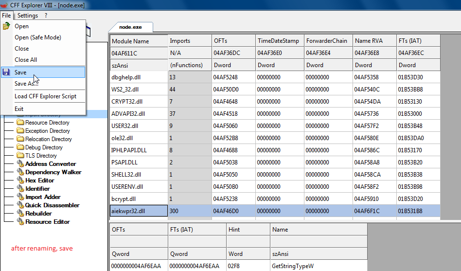Click the Relocation Directory folder icon

pyautogui.click(x=20, y=139)
